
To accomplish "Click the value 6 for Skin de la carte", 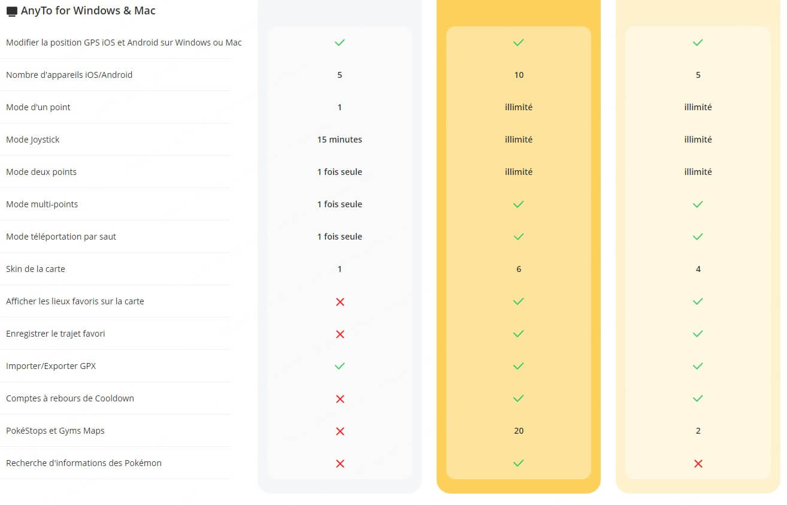I will 519,269.
